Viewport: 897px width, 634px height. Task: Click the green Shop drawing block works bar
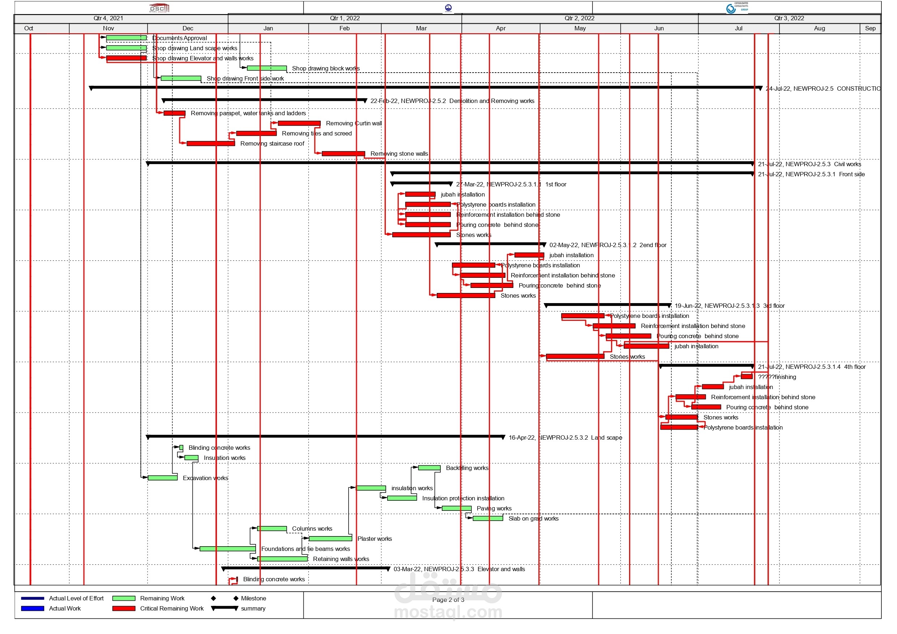pos(267,68)
